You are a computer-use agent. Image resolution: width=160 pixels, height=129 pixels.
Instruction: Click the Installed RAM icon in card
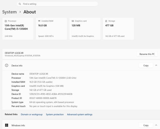39,21
